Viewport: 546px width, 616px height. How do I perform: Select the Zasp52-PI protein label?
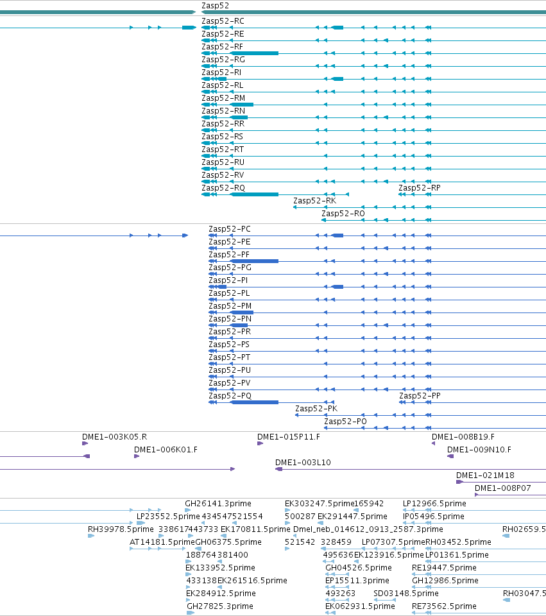(228, 280)
